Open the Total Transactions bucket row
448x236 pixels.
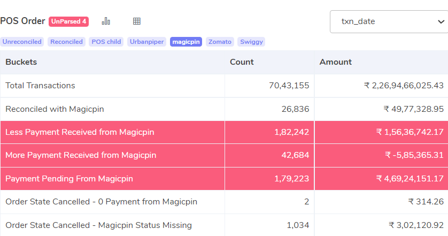pyautogui.click(x=225, y=86)
